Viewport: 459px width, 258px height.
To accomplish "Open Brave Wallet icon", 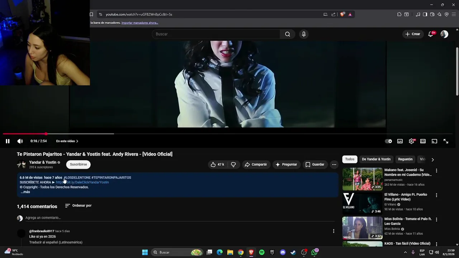I will pos(432,14).
